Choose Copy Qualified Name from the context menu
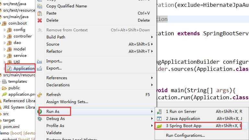 95,6
